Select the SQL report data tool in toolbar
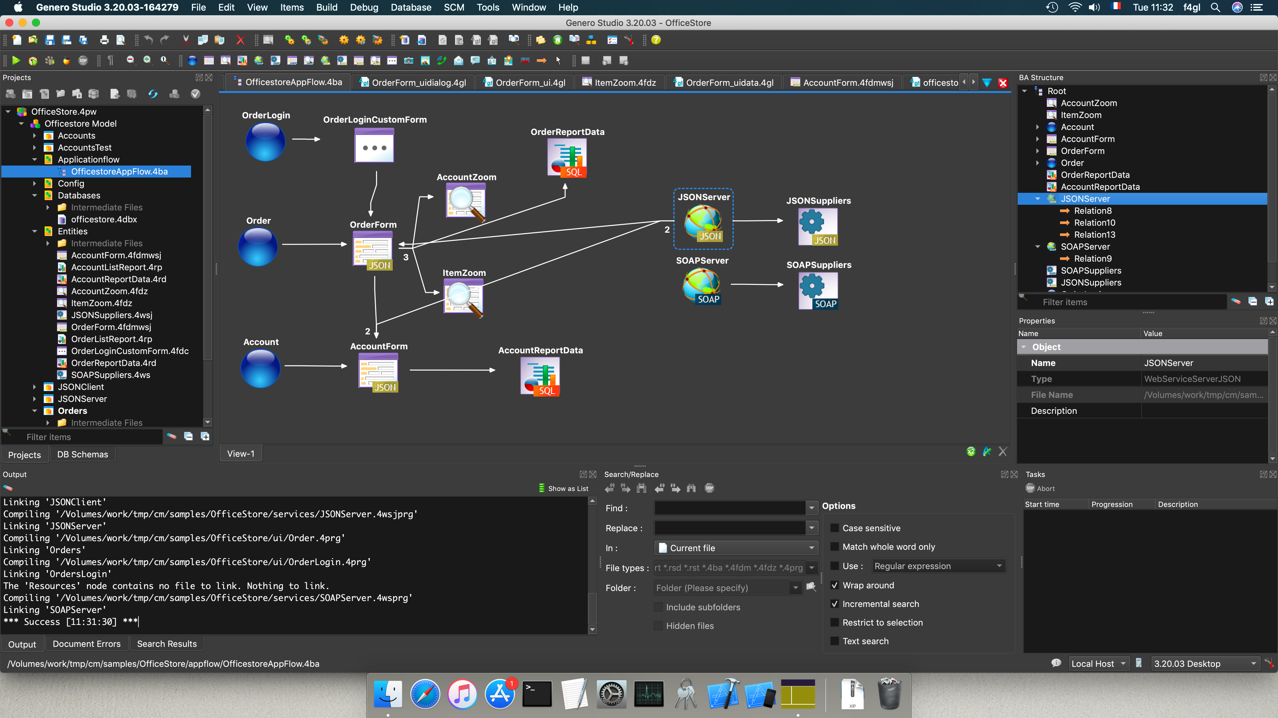This screenshot has height=718, width=1278. tap(242, 60)
